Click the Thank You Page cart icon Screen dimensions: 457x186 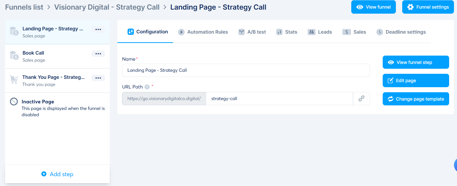14,80
